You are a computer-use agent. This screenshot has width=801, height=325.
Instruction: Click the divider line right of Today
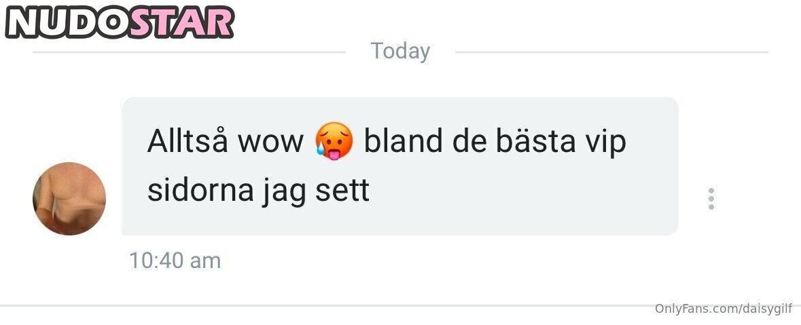(611, 52)
